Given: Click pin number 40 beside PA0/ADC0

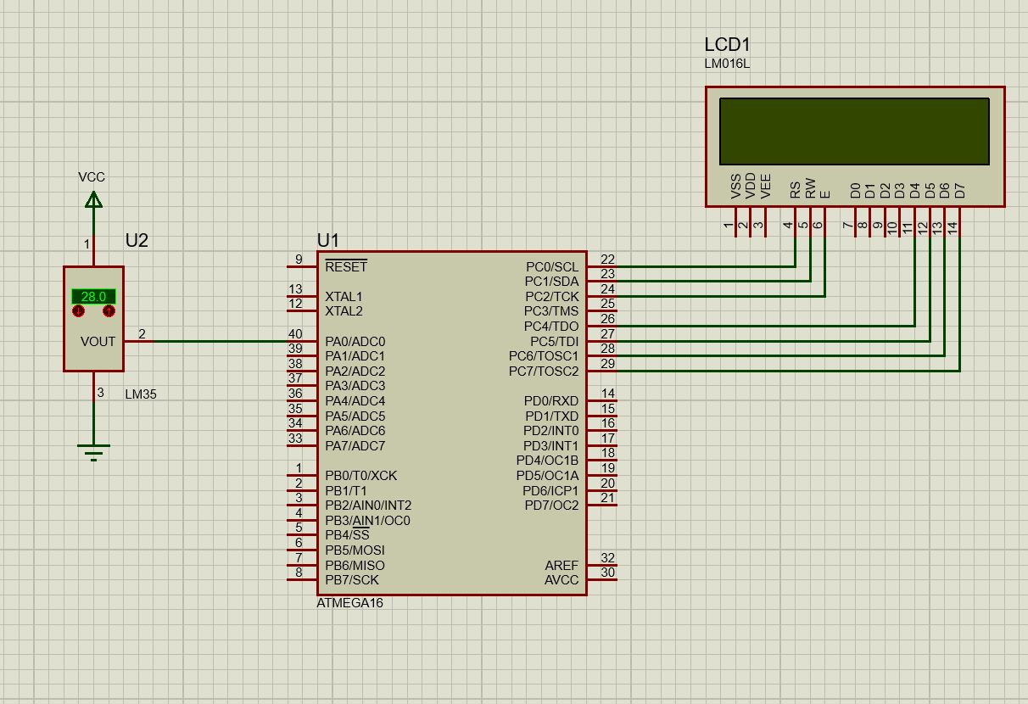Looking at the screenshot, I should coord(295,334).
